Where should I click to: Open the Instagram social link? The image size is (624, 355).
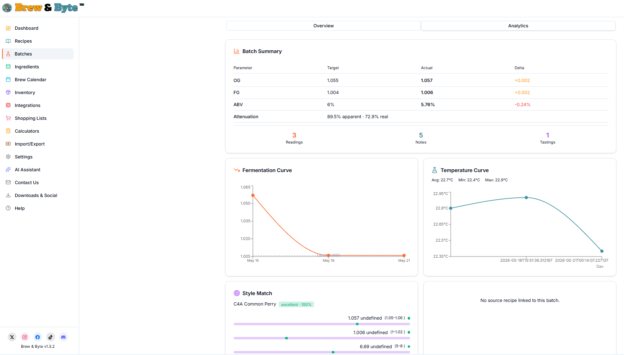(x=25, y=337)
